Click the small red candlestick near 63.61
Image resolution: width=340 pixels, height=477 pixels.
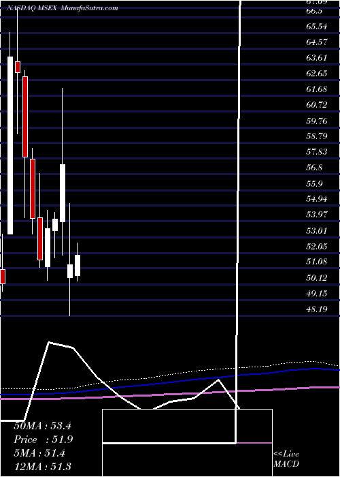[x=18, y=67]
